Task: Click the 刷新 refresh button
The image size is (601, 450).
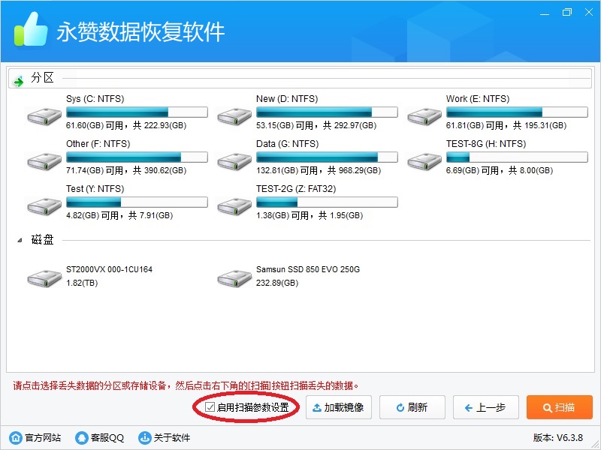Action: 412,407
